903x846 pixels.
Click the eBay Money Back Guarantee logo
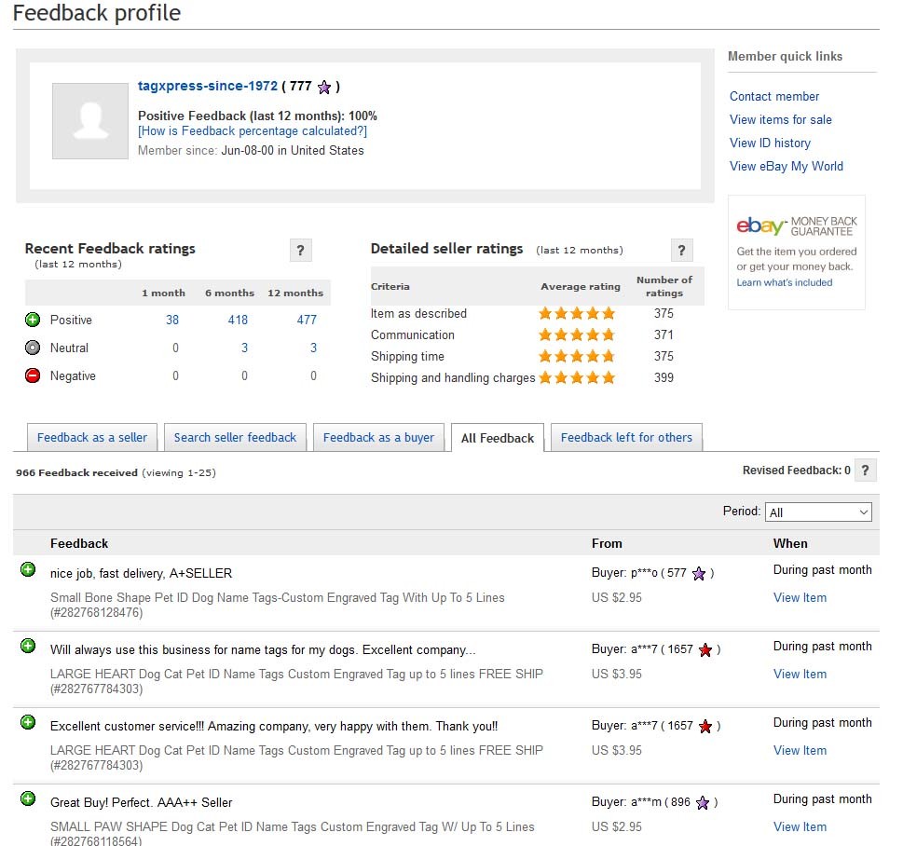(796, 225)
